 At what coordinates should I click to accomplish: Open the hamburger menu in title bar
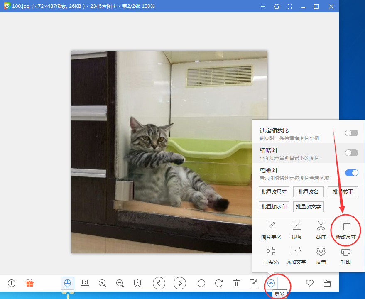point(263,6)
